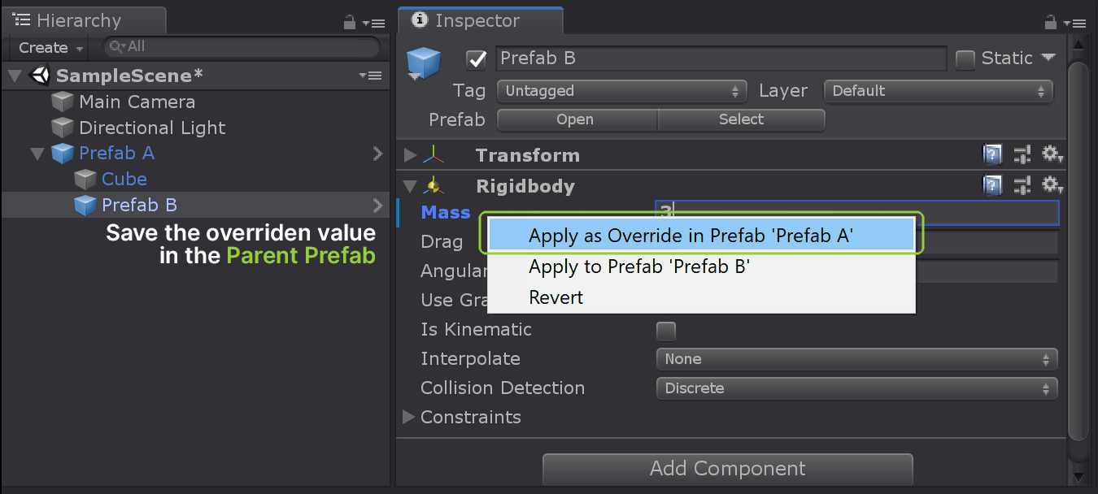Expand the Constraints section
This screenshot has height=494, width=1098.
pyautogui.click(x=409, y=418)
